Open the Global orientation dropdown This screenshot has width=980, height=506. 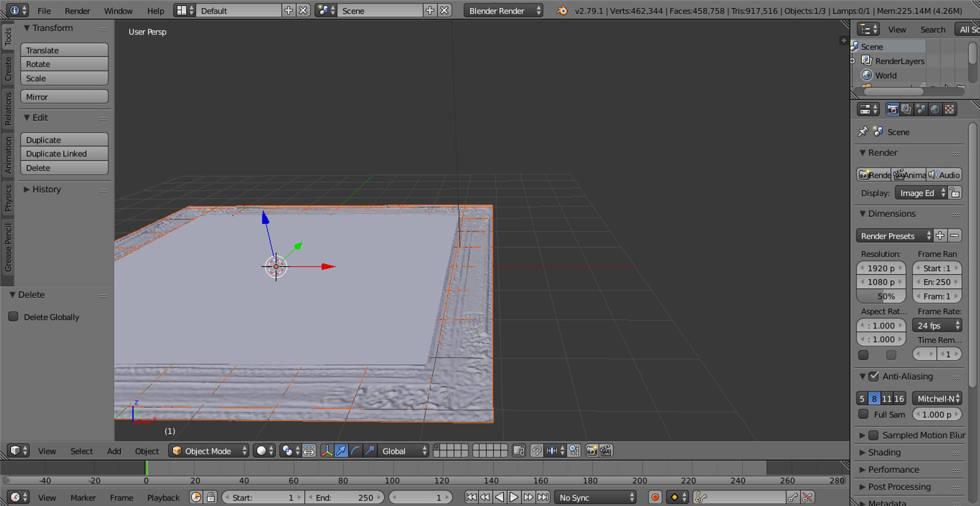[403, 451]
